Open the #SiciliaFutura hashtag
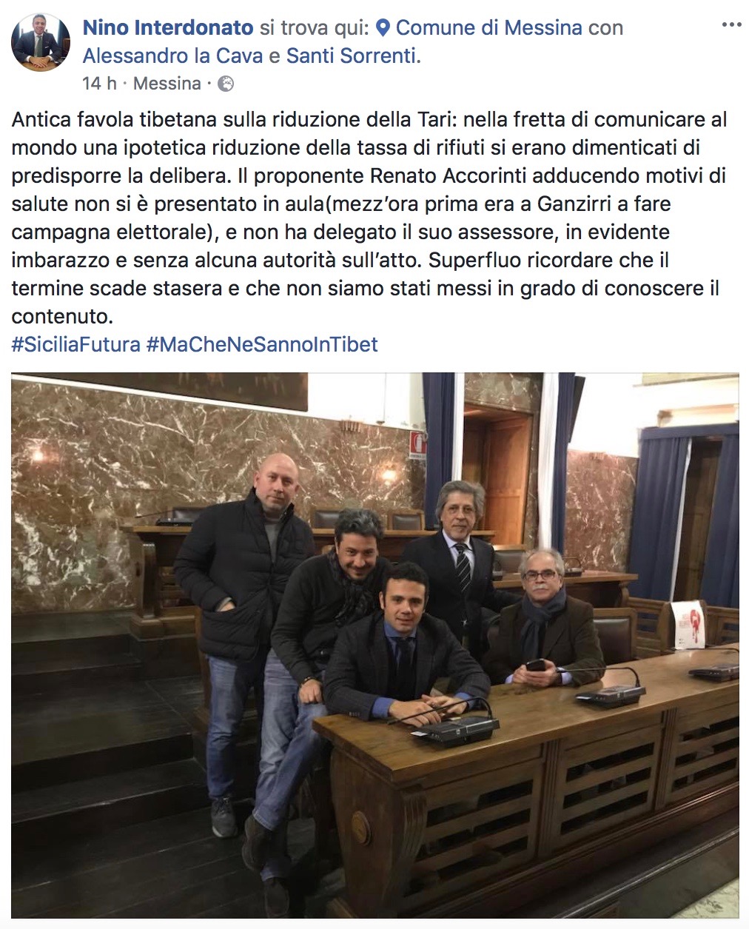 pos(75,344)
